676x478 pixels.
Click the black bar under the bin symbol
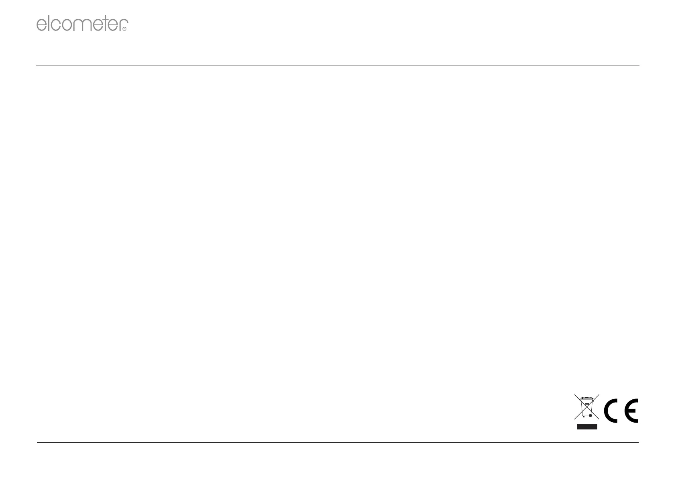[x=586, y=427]
